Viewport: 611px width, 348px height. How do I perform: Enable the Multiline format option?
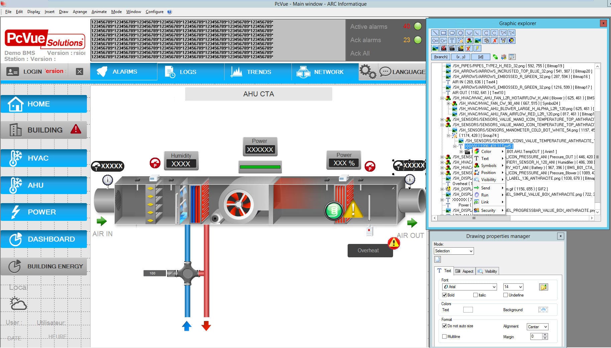pyautogui.click(x=445, y=336)
